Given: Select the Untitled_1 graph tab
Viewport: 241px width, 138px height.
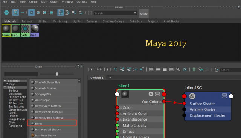Looking at the screenshot, I should click(97, 78).
